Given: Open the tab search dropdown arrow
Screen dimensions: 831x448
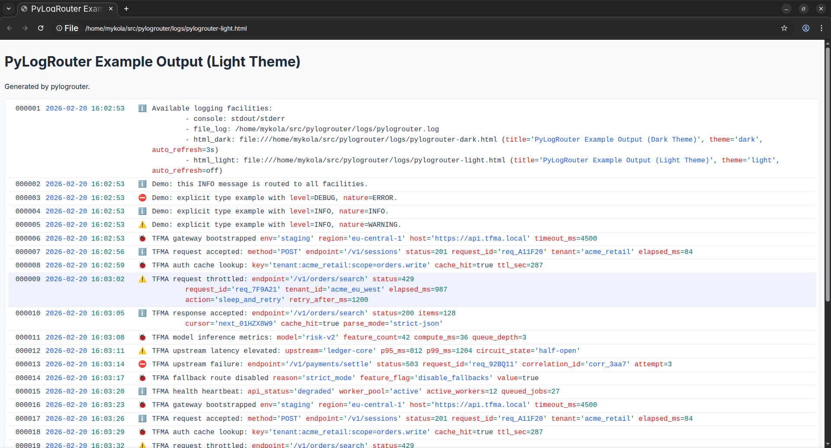Looking at the screenshot, I should click(8, 9).
